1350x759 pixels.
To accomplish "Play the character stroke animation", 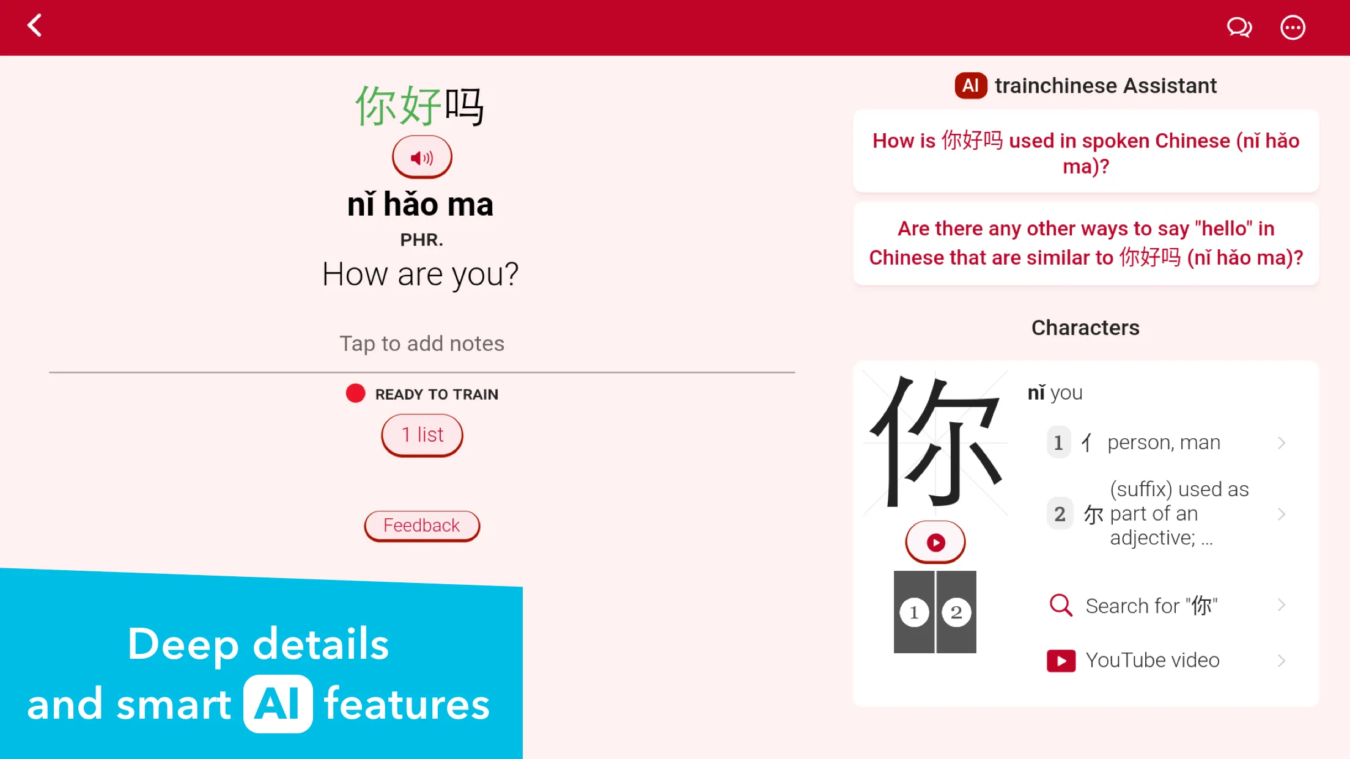I will pyautogui.click(x=935, y=542).
